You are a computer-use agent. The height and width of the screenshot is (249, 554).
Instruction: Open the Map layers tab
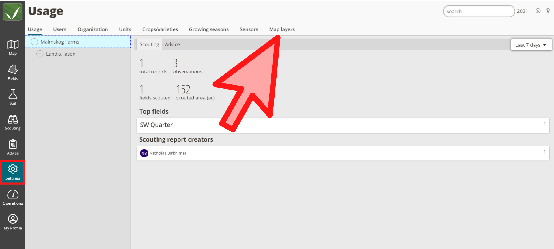tap(282, 29)
